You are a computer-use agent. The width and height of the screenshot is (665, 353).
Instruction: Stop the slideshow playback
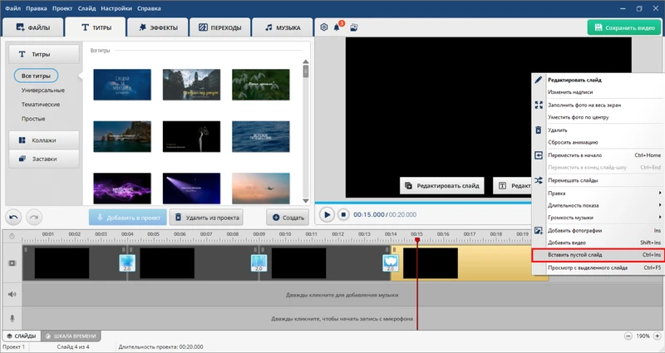pyautogui.click(x=343, y=215)
